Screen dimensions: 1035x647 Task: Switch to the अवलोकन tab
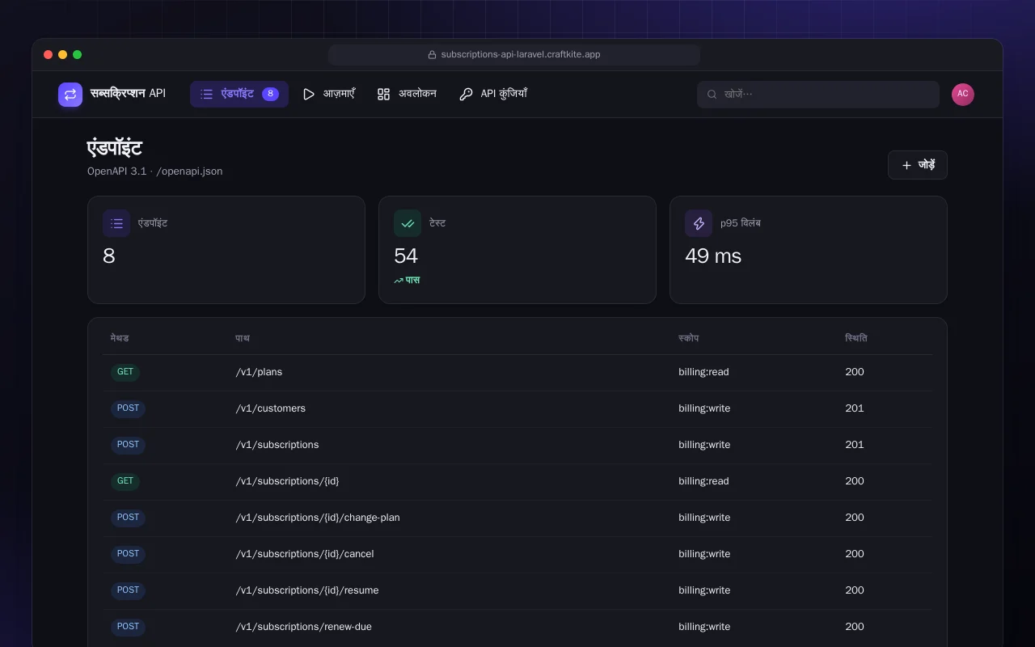pos(407,94)
